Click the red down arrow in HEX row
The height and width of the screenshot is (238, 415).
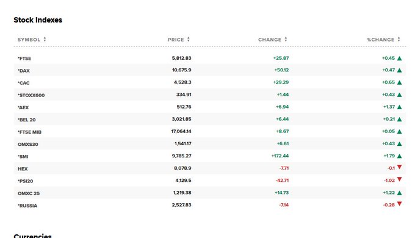point(399,167)
